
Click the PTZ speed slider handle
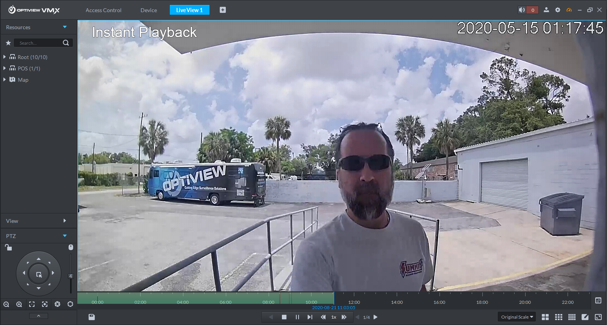pos(70,276)
